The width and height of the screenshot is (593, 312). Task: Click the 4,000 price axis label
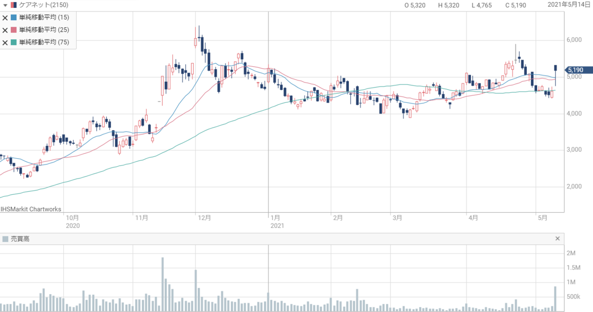[574, 114]
